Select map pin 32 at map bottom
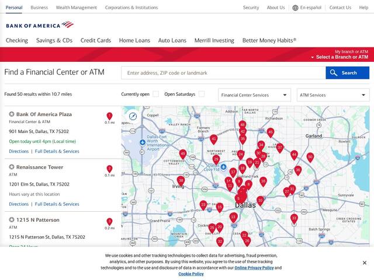Screen dimensions: 374x280 [220, 242]
